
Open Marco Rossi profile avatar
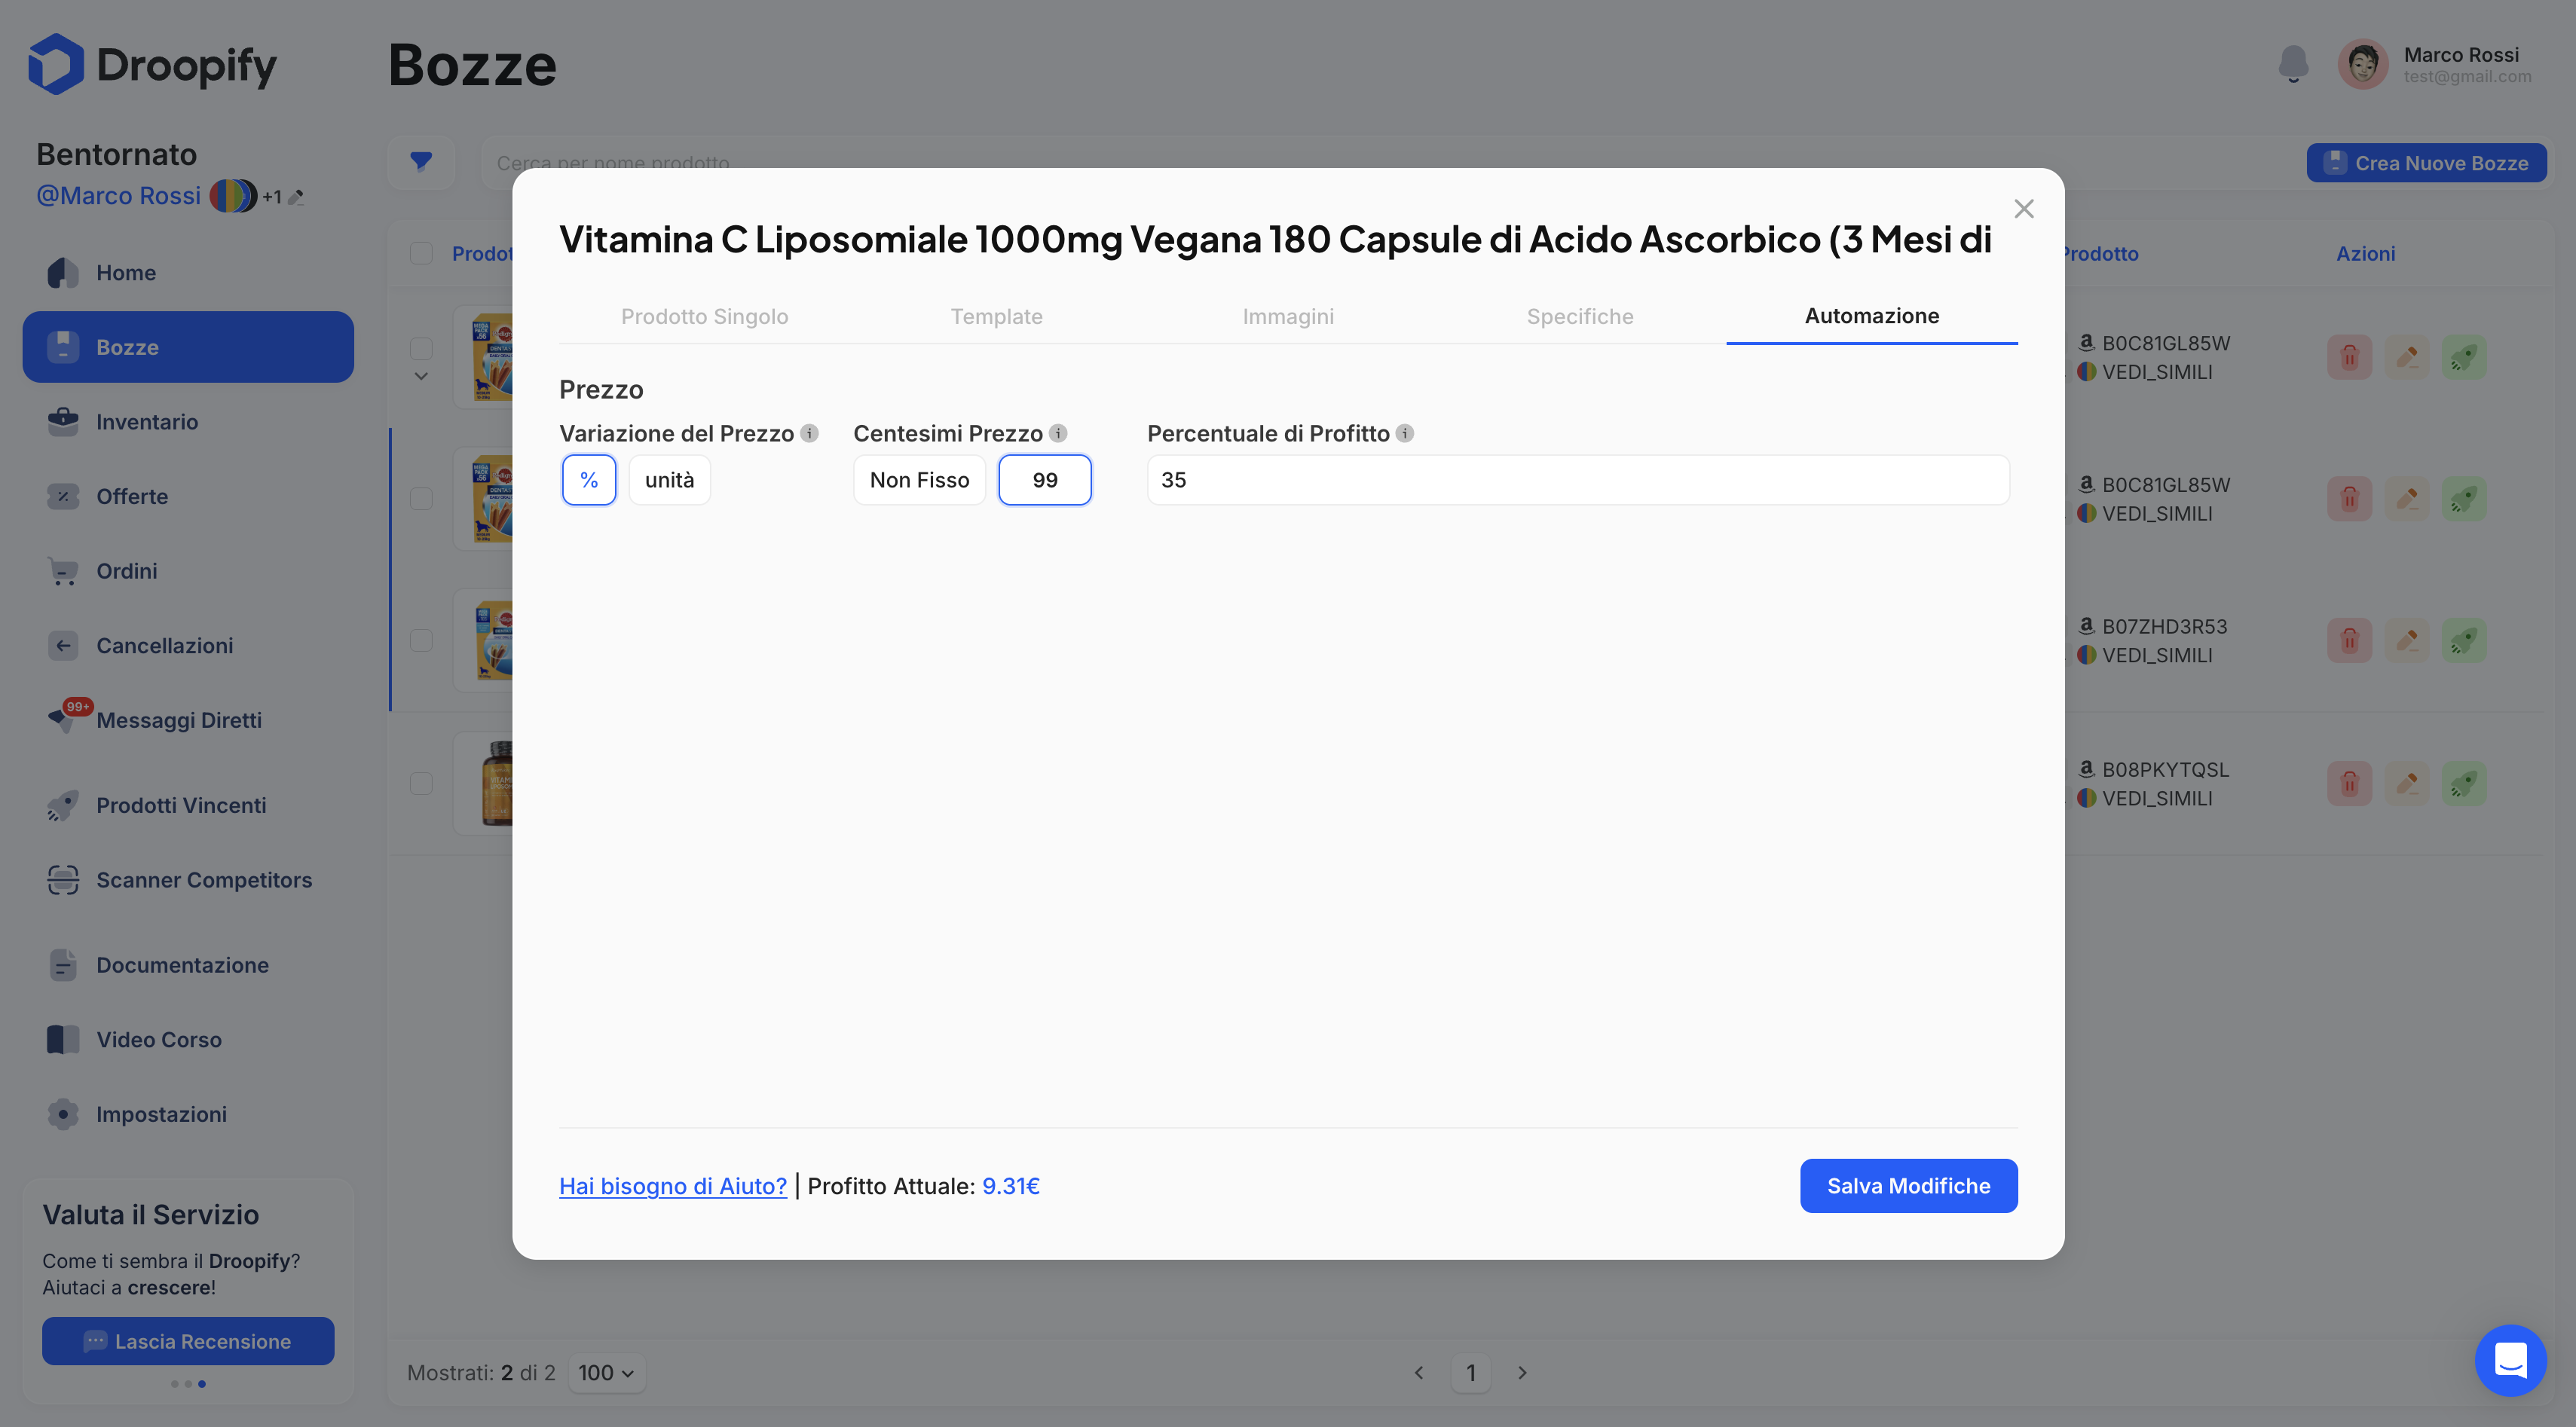[2363, 65]
